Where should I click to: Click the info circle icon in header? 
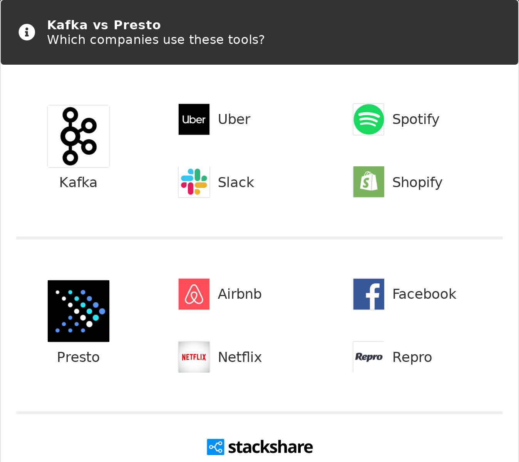tap(27, 32)
